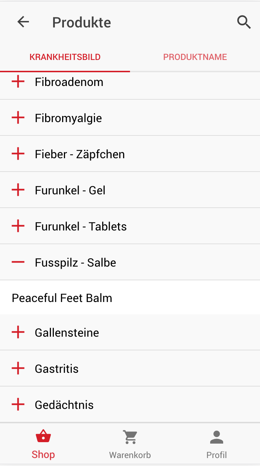Expand Gastritis with plus icon
This screenshot has height=466, width=260.
coord(18,368)
